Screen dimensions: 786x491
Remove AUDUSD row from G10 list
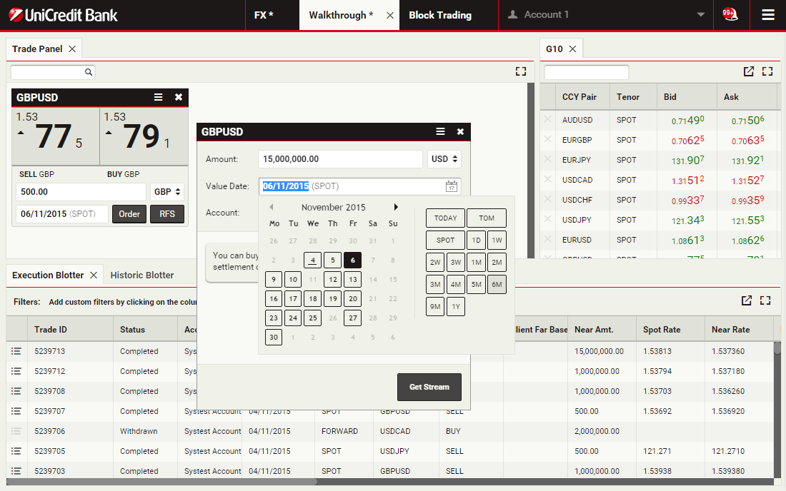[548, 120]
